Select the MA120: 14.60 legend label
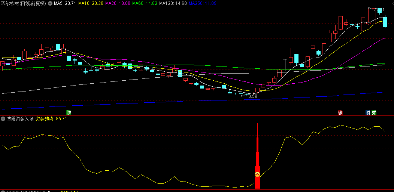This screenshot has height=192, width=394. [x=173, y=3]
